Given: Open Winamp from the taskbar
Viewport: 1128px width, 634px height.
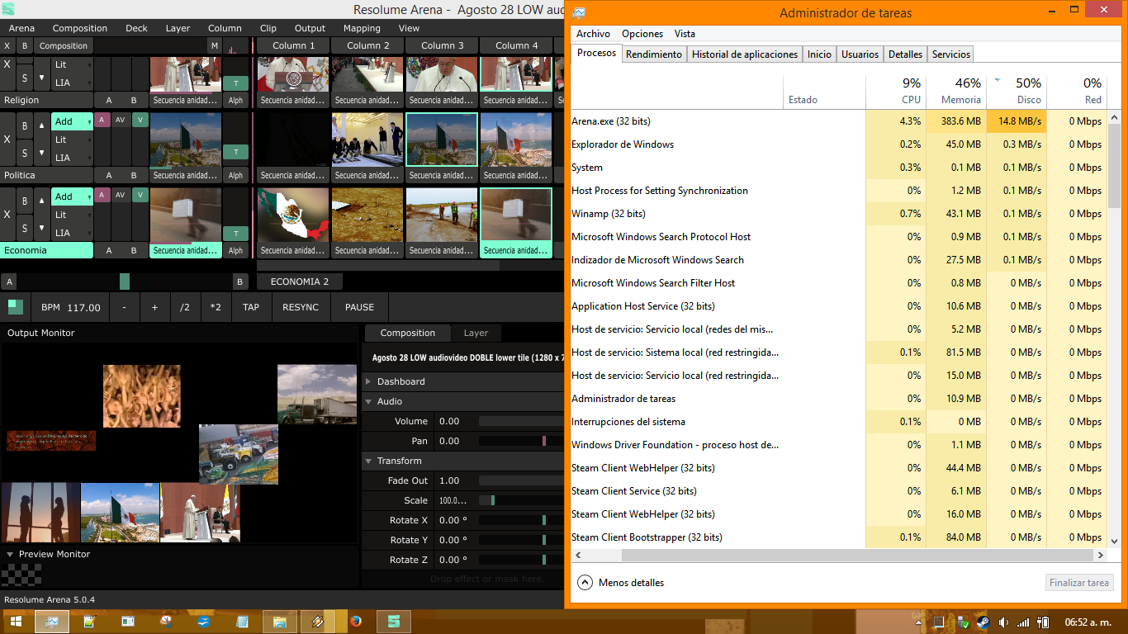Looking at the screenshot, I should [x=318, y=621].
